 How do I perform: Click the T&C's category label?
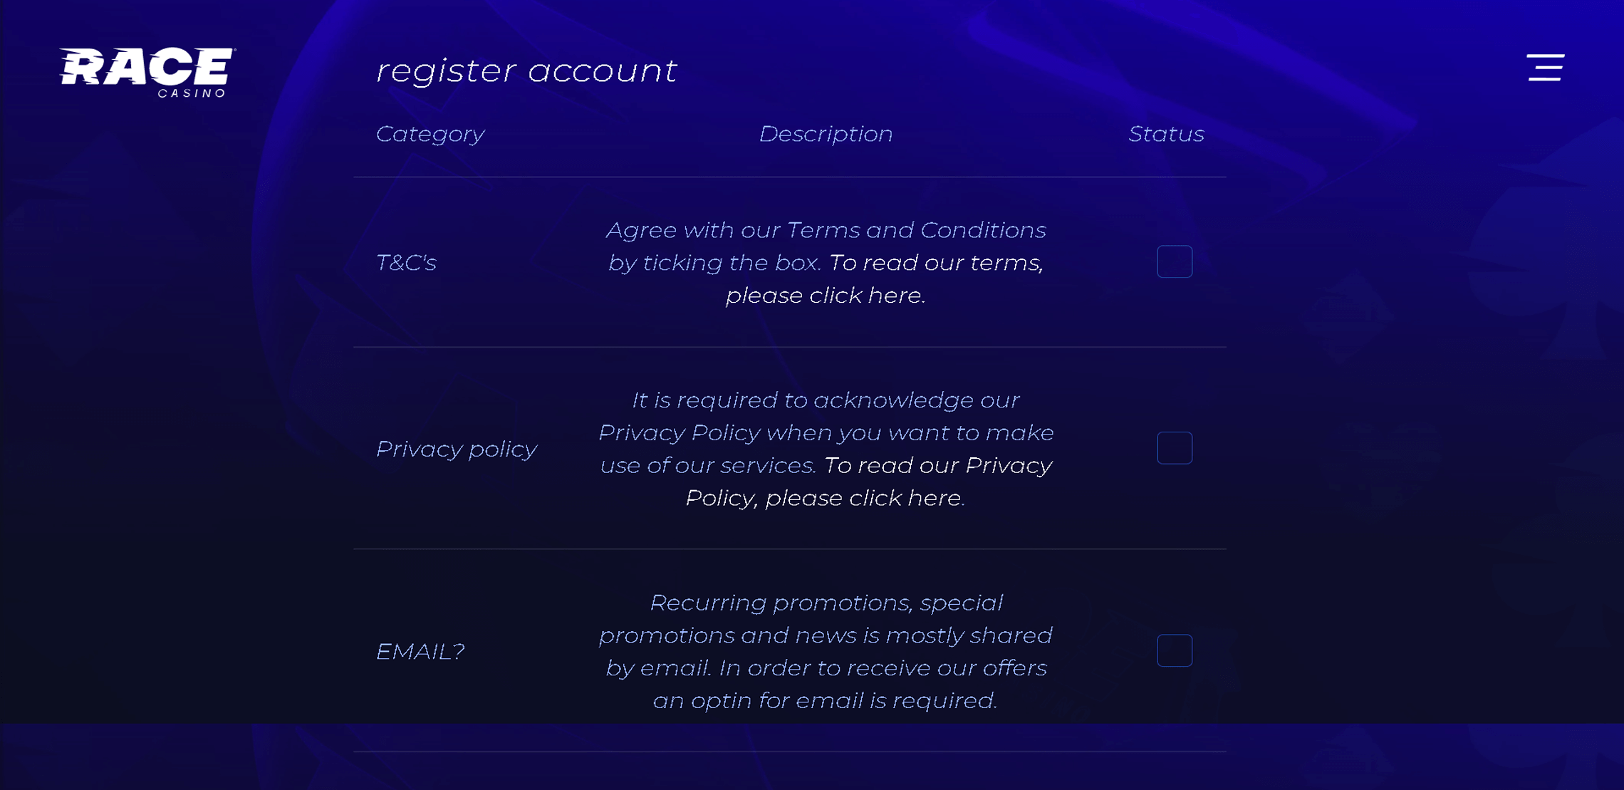click(x=406, y=263)
